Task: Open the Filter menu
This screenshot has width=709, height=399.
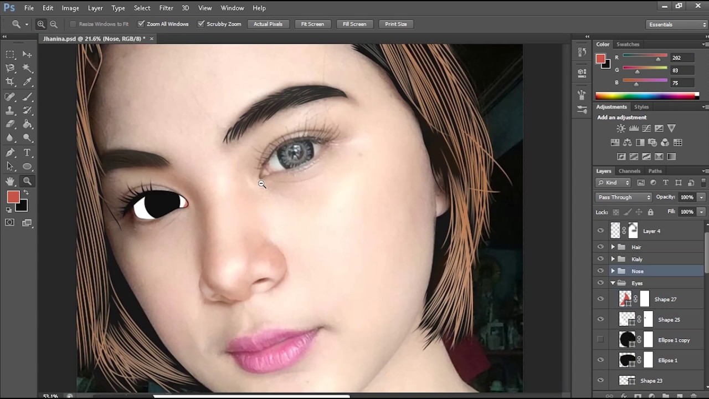Action: click(x=166, y=8)
